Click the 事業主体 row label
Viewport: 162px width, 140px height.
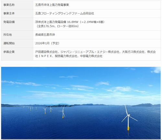(9, 13)
